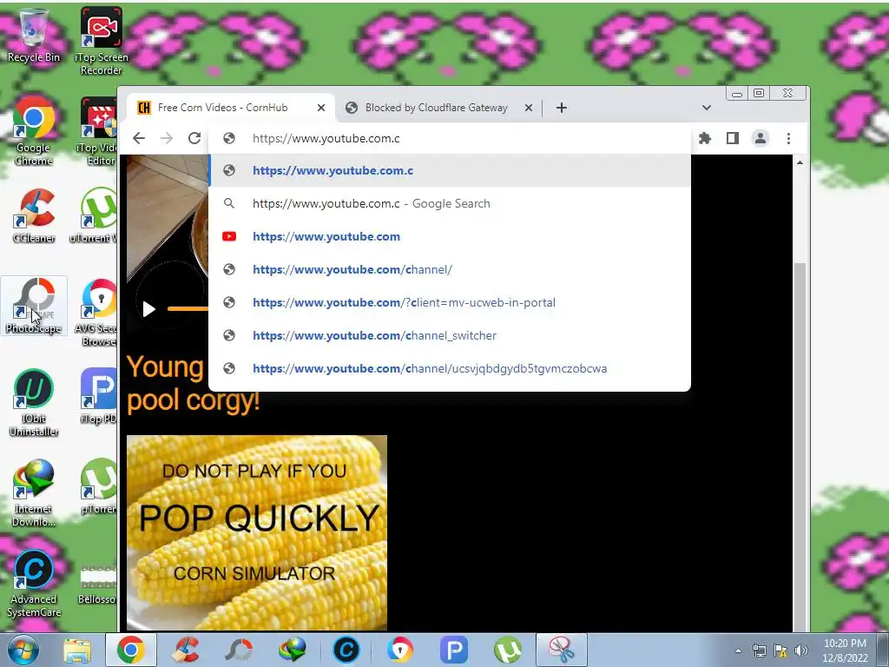Reload the current page
The height and width of the screenshot is (667, 889).
point(194,138)
